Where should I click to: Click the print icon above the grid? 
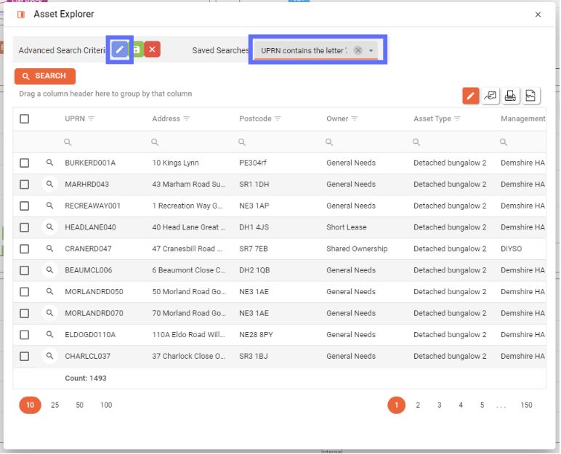coord(510,95)
